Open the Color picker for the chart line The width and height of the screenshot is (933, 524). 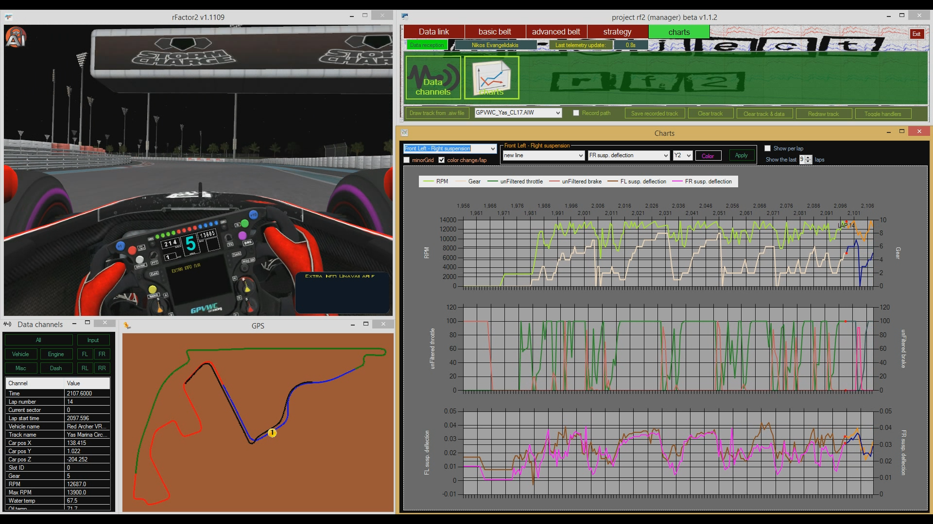708,155
